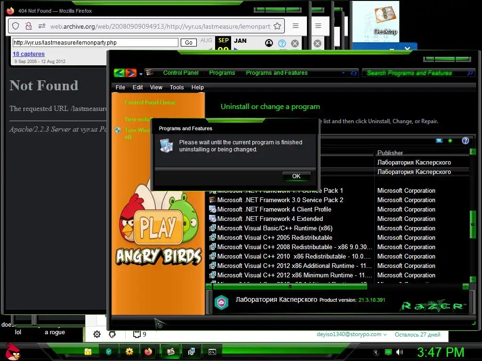Viewport: 482px width, 361px height.
Task: Click the horizontal scrollbar thumb of program list
Action: [290, 286]
